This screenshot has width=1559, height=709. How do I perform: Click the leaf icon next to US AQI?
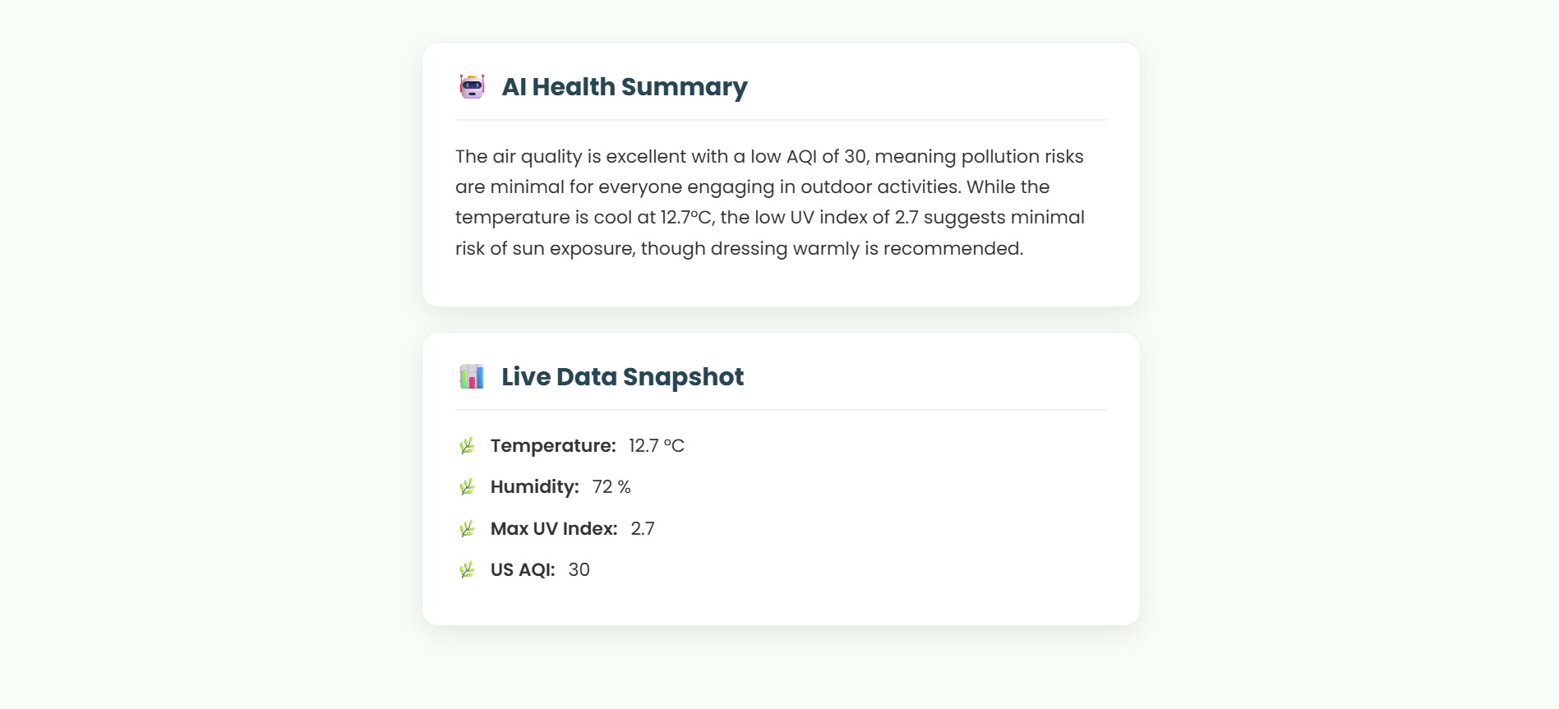coord(467,570)
